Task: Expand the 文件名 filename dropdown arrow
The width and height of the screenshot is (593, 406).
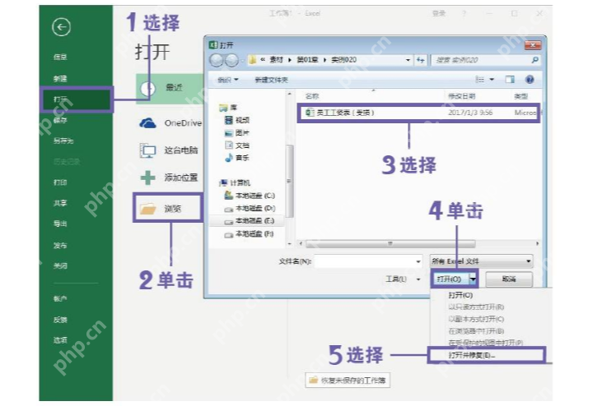Action: 418,261
